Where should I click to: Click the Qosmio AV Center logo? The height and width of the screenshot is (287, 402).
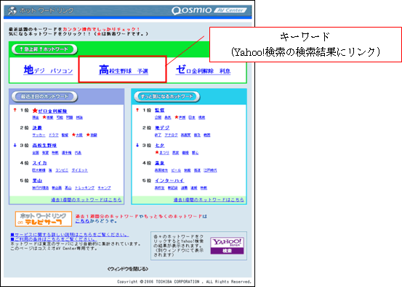[x=209, y=10]
